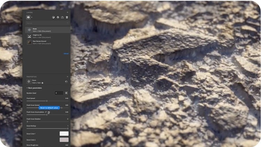Delete layer with the trash icon
The height and width of the screenshot is (147, 261).
[x=67, y=17]
